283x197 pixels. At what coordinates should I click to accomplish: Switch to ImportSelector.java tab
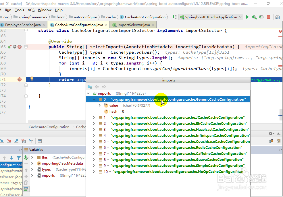(x=134, y=25)
